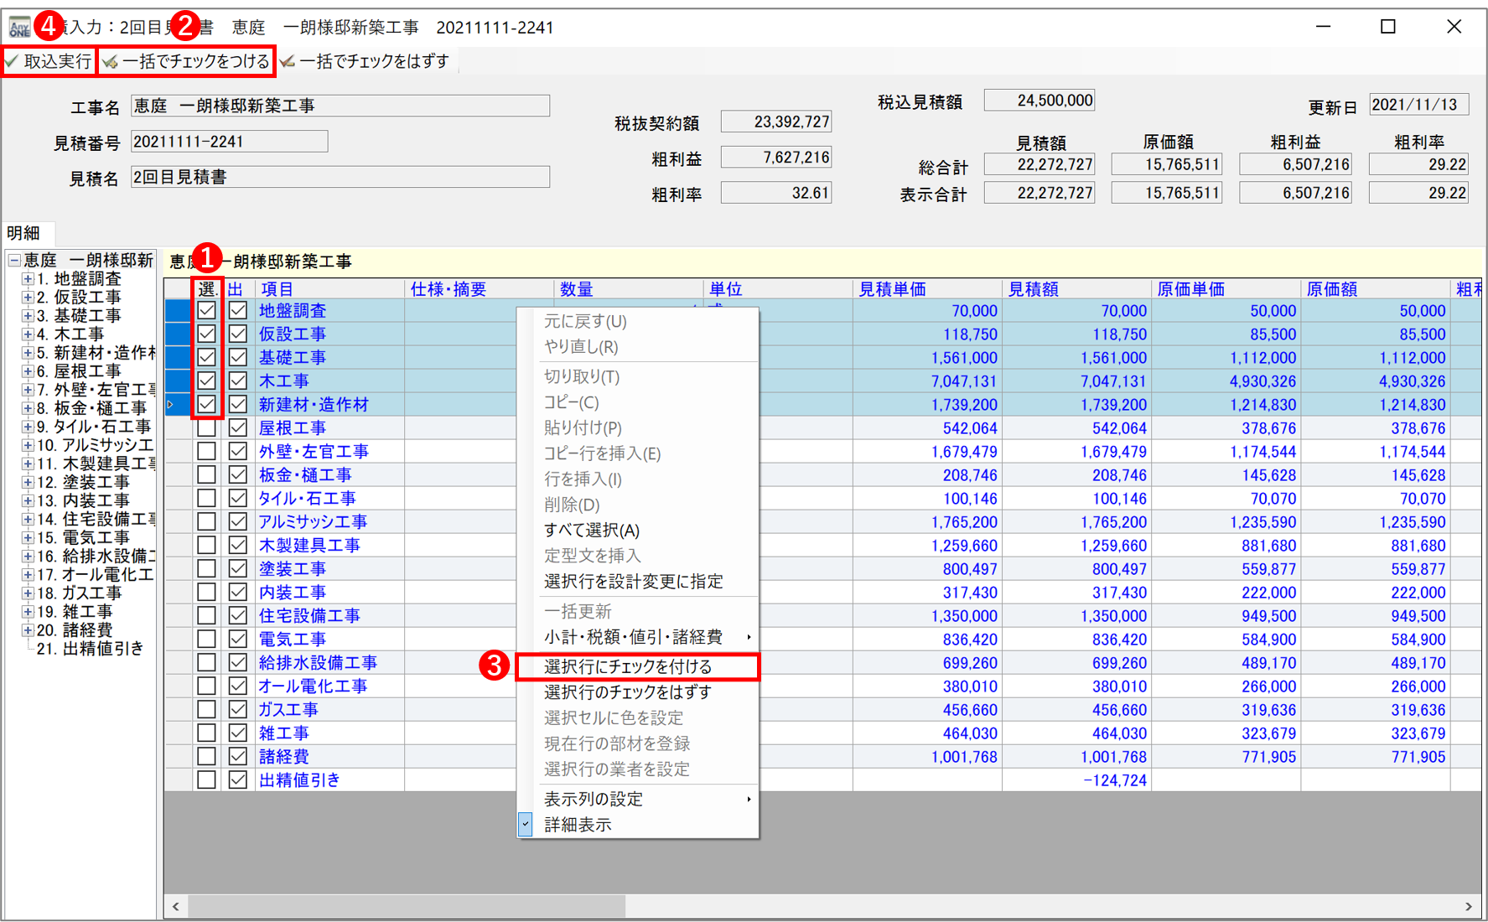Click the 一括でチェックをつける toolbar icon
Image resolution: width=1488 pixels, height=922 pixels.
[x=111, y=61]
